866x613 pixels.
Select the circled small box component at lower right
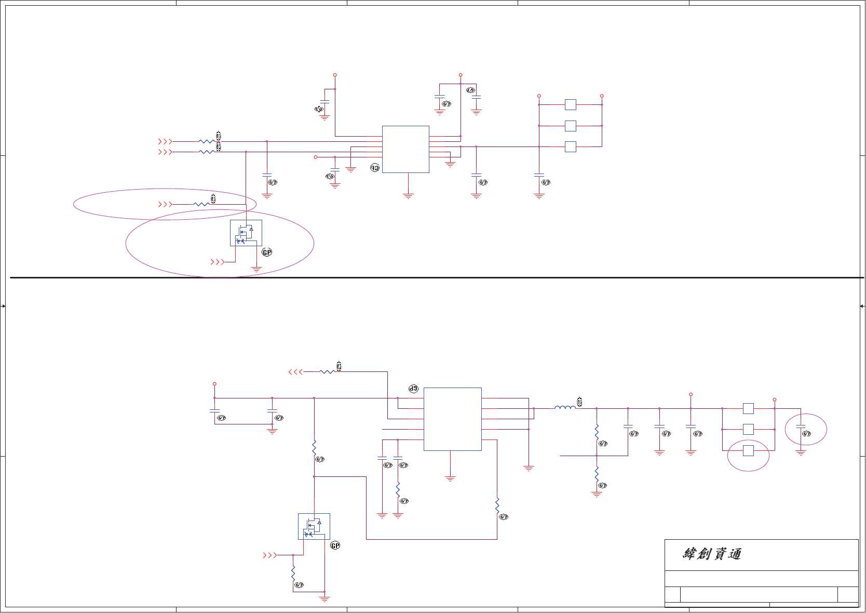[748, 450]
